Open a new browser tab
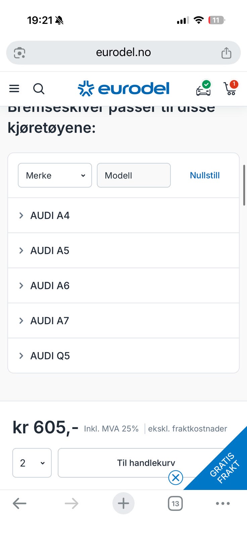The height and width of the screenshot is (538, 247). pyautogui.click(x=123, y=503)
